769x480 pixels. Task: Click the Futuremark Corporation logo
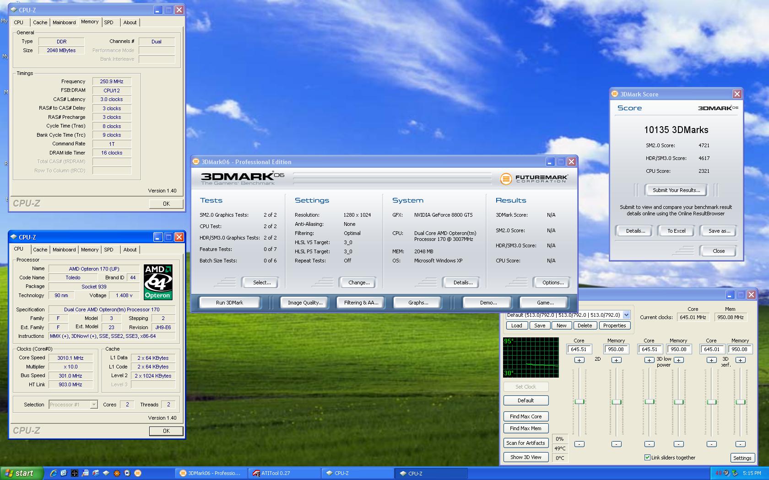coord(534,178)
